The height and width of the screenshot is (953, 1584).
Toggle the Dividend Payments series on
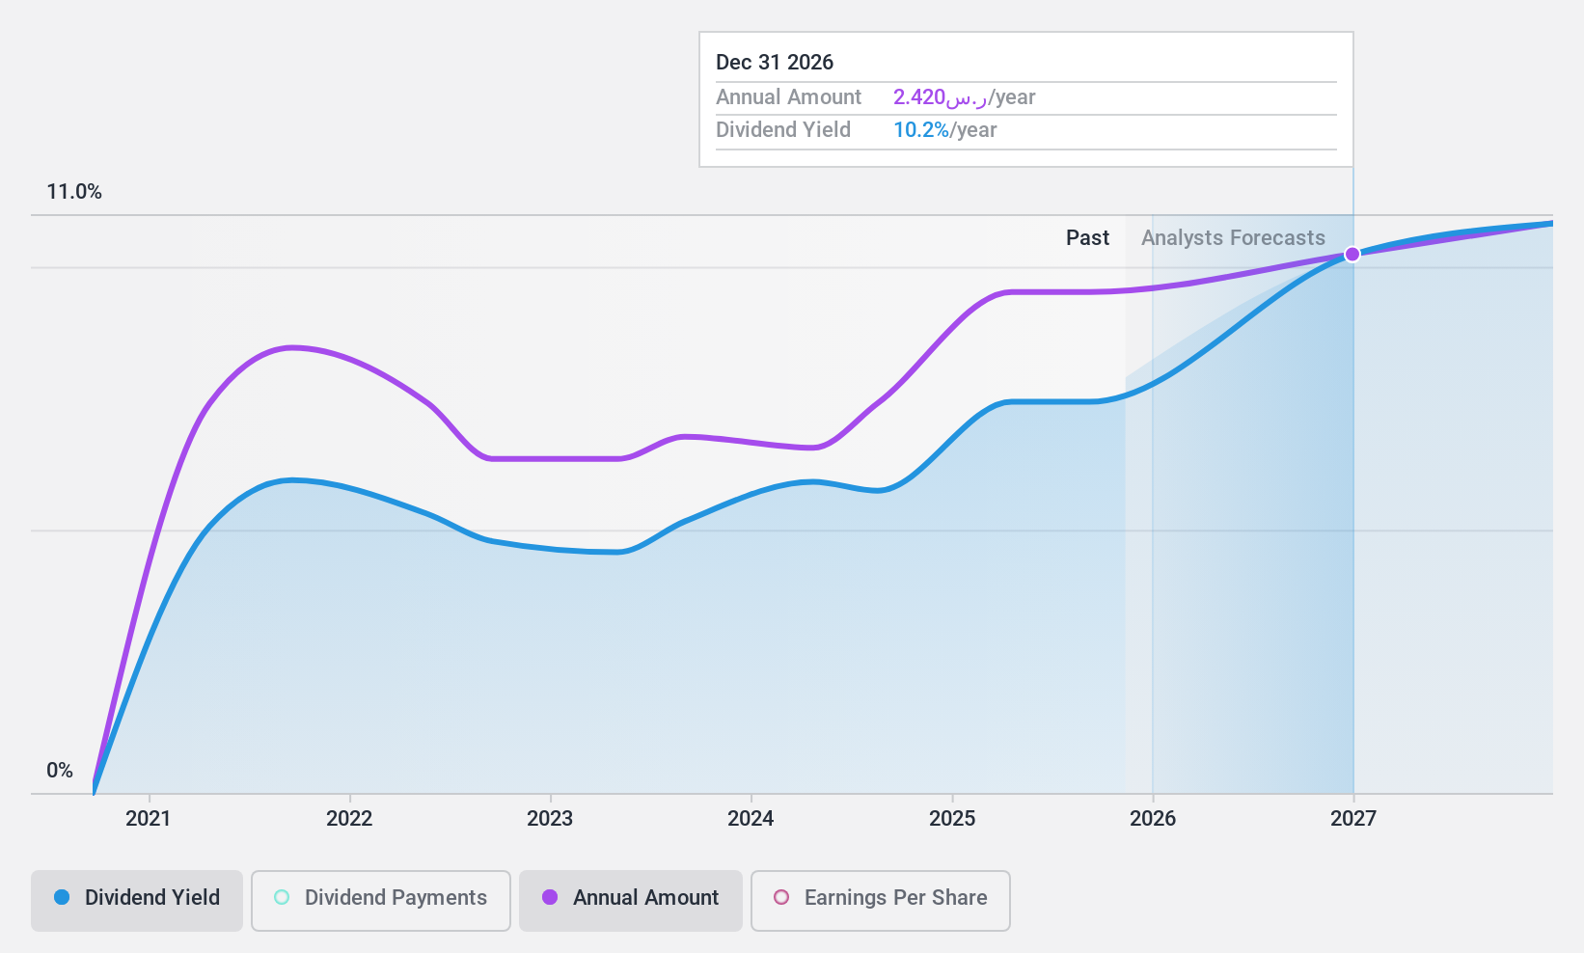tap(380, 898)
